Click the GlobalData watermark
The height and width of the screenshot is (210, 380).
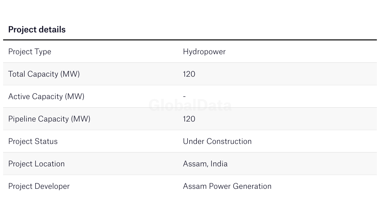pyautogui.click(x=190, y=105)
